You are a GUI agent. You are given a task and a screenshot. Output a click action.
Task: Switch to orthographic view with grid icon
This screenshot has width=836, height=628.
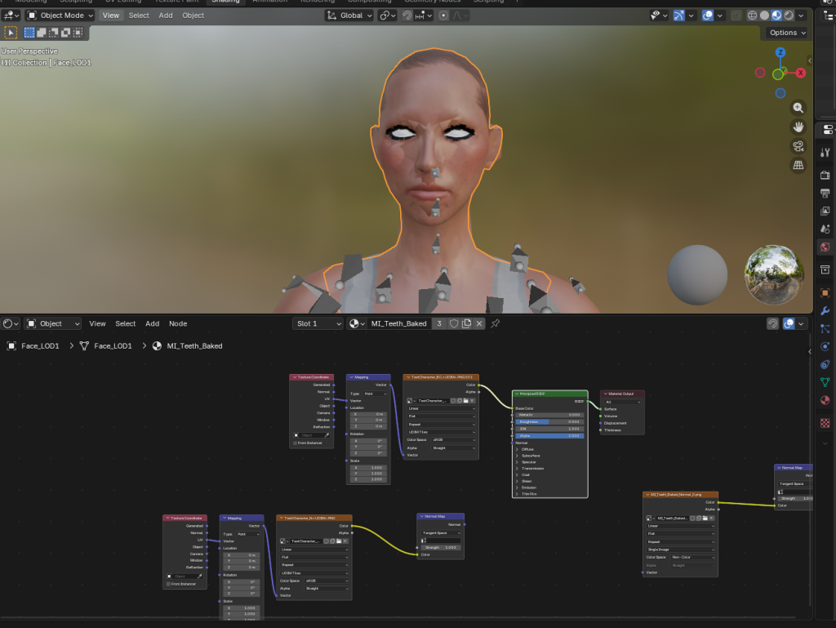[798, 165]
